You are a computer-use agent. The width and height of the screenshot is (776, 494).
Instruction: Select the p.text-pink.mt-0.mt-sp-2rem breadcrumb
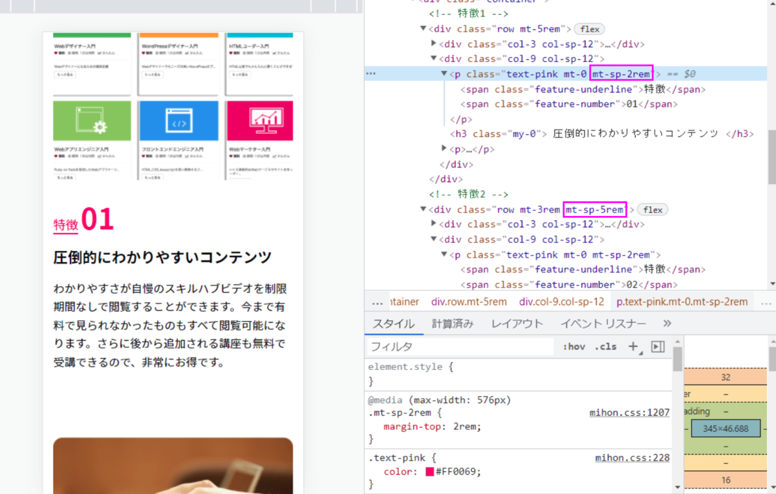click(x=682, y=301)
